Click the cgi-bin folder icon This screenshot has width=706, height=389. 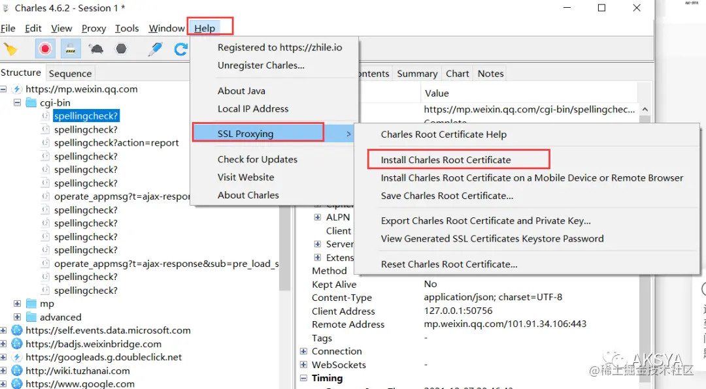coord(31,102)
